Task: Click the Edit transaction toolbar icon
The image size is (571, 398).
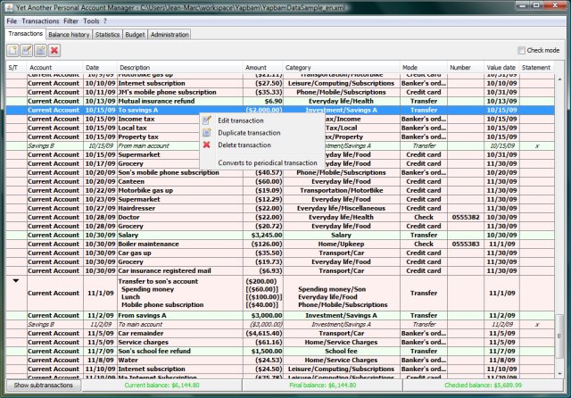Action: [27, 50]
